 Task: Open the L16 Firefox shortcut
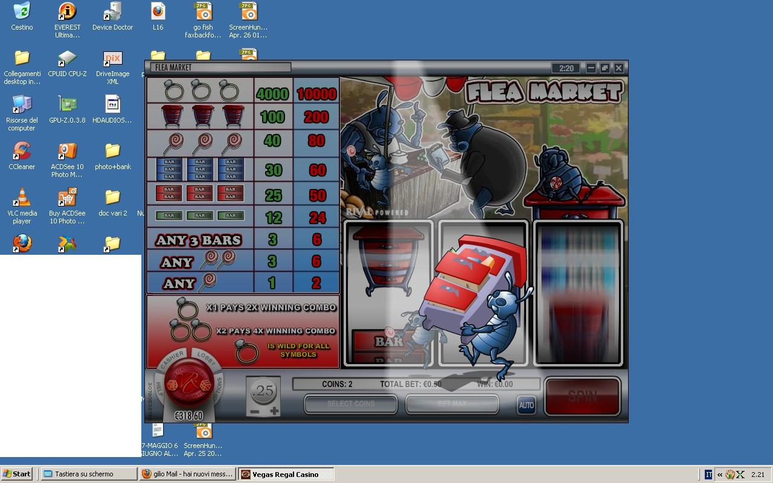point(158,16)
